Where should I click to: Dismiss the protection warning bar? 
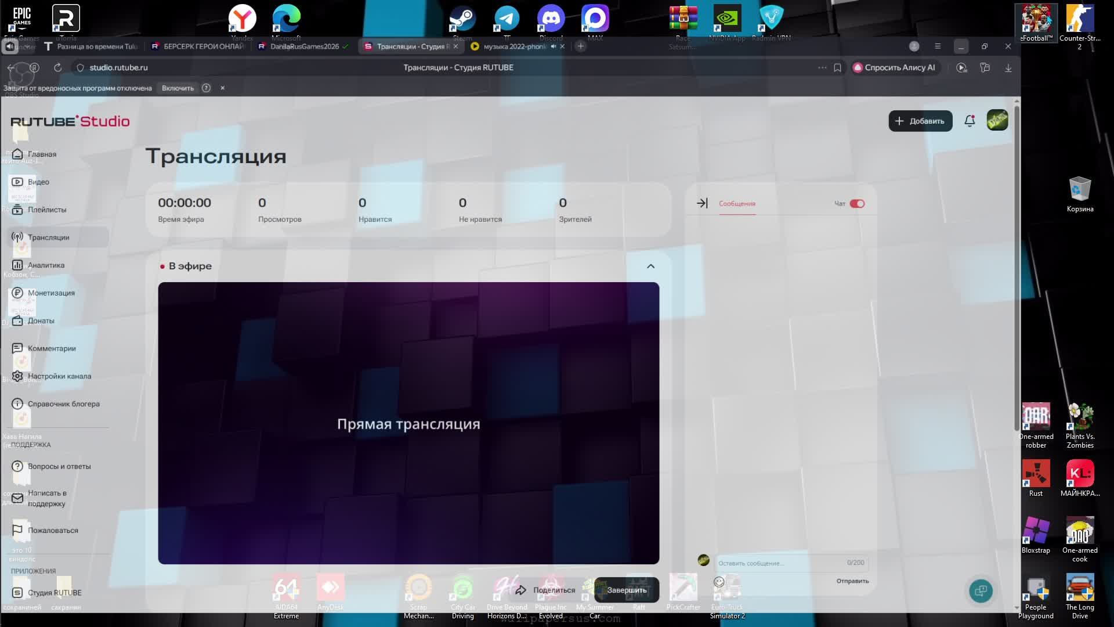222,88
